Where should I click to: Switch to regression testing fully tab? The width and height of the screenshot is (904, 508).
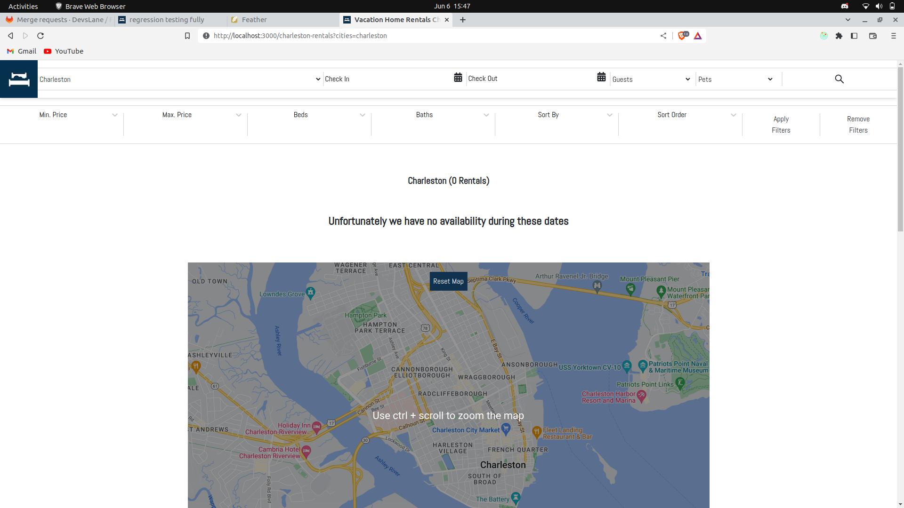(167, 20)
